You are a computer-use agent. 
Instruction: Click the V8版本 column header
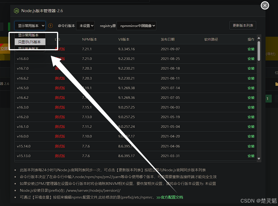[124, 39]
